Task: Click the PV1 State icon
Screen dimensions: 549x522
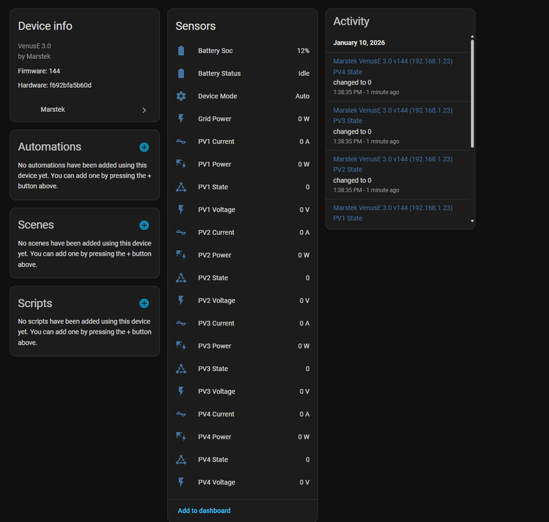Action: point(181,187)
